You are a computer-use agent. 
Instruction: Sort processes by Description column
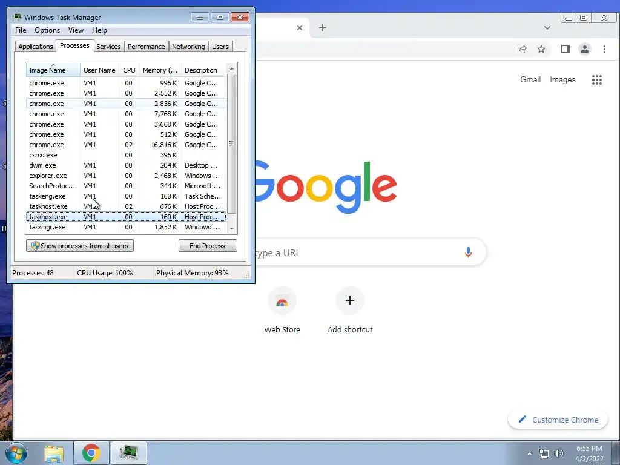[x=203, y=70]
